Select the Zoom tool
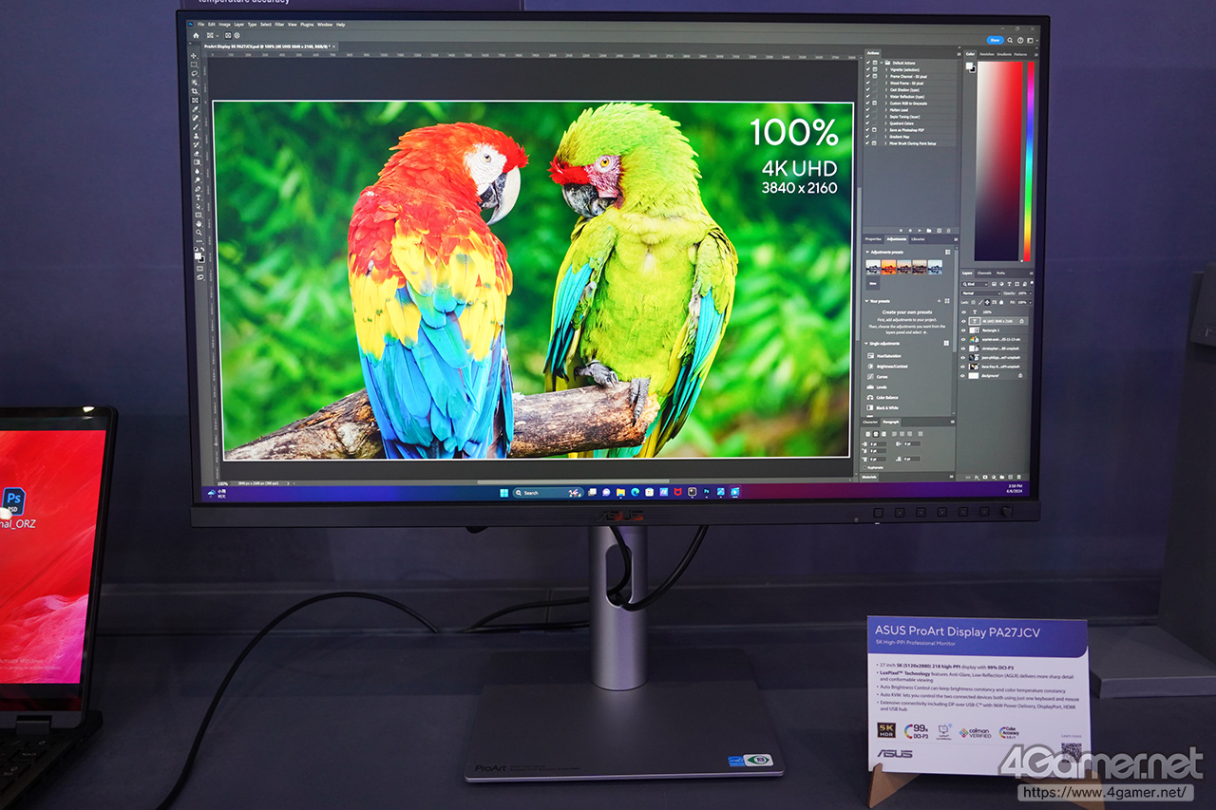Image resolution: width=1216 pixels, height=810 pixels. tap(197, 235)
